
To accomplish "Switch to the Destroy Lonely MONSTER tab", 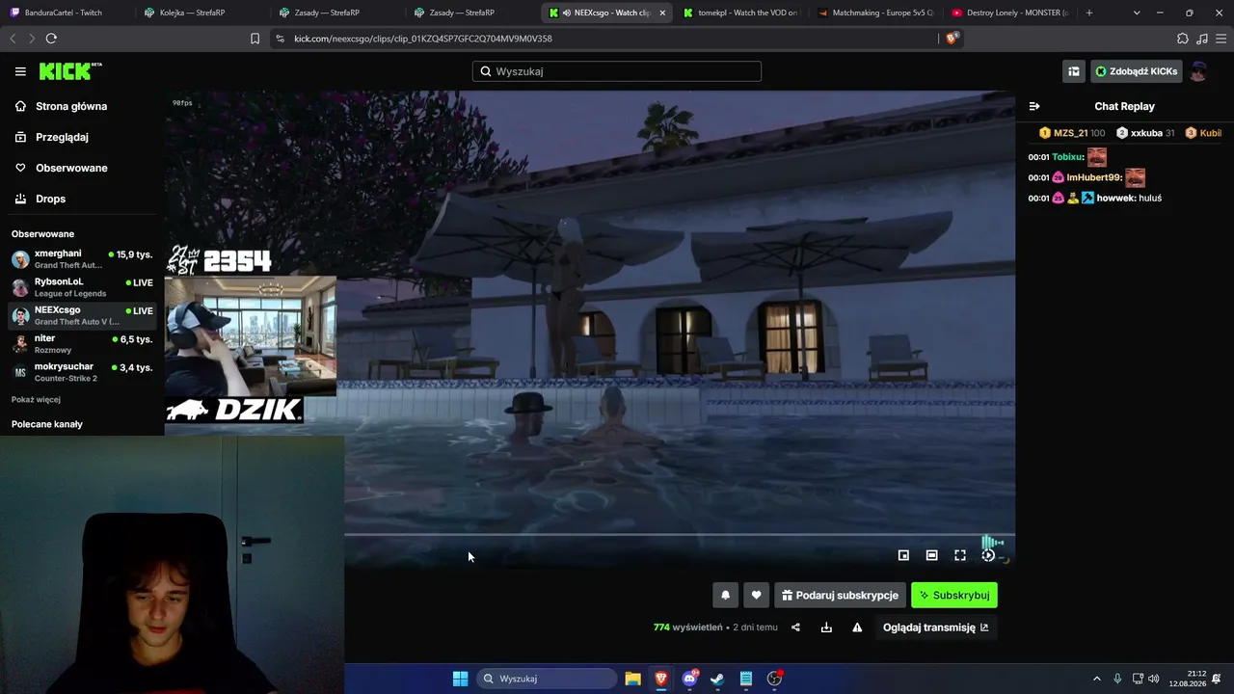I will tap(1012, 13).
